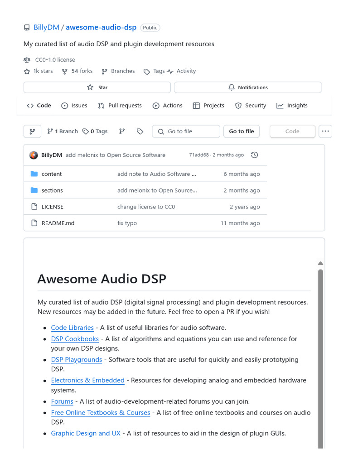Viewport: 348px width, 464px height.
Task: Focus the Go to file search field
Action: click(x=186, y=131)
